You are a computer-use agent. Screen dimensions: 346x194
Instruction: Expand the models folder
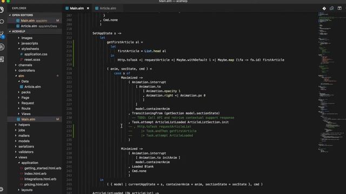pos(24,141)
